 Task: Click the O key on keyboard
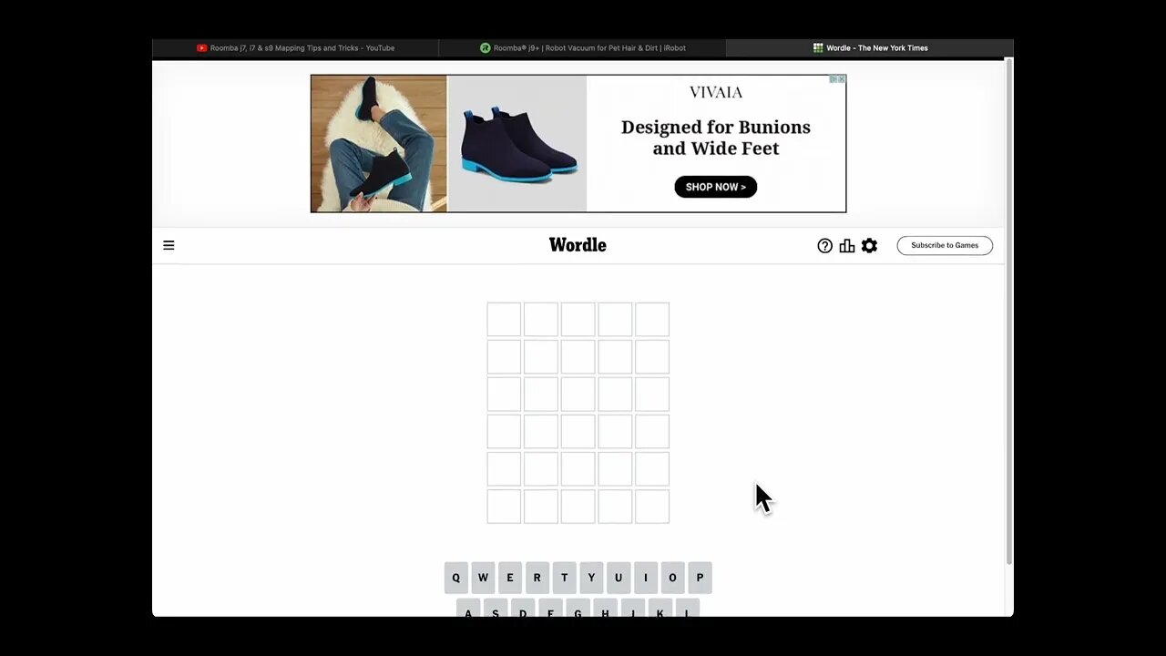point(672,578)
